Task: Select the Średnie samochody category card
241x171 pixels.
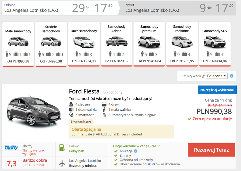Action: (51, 44)
